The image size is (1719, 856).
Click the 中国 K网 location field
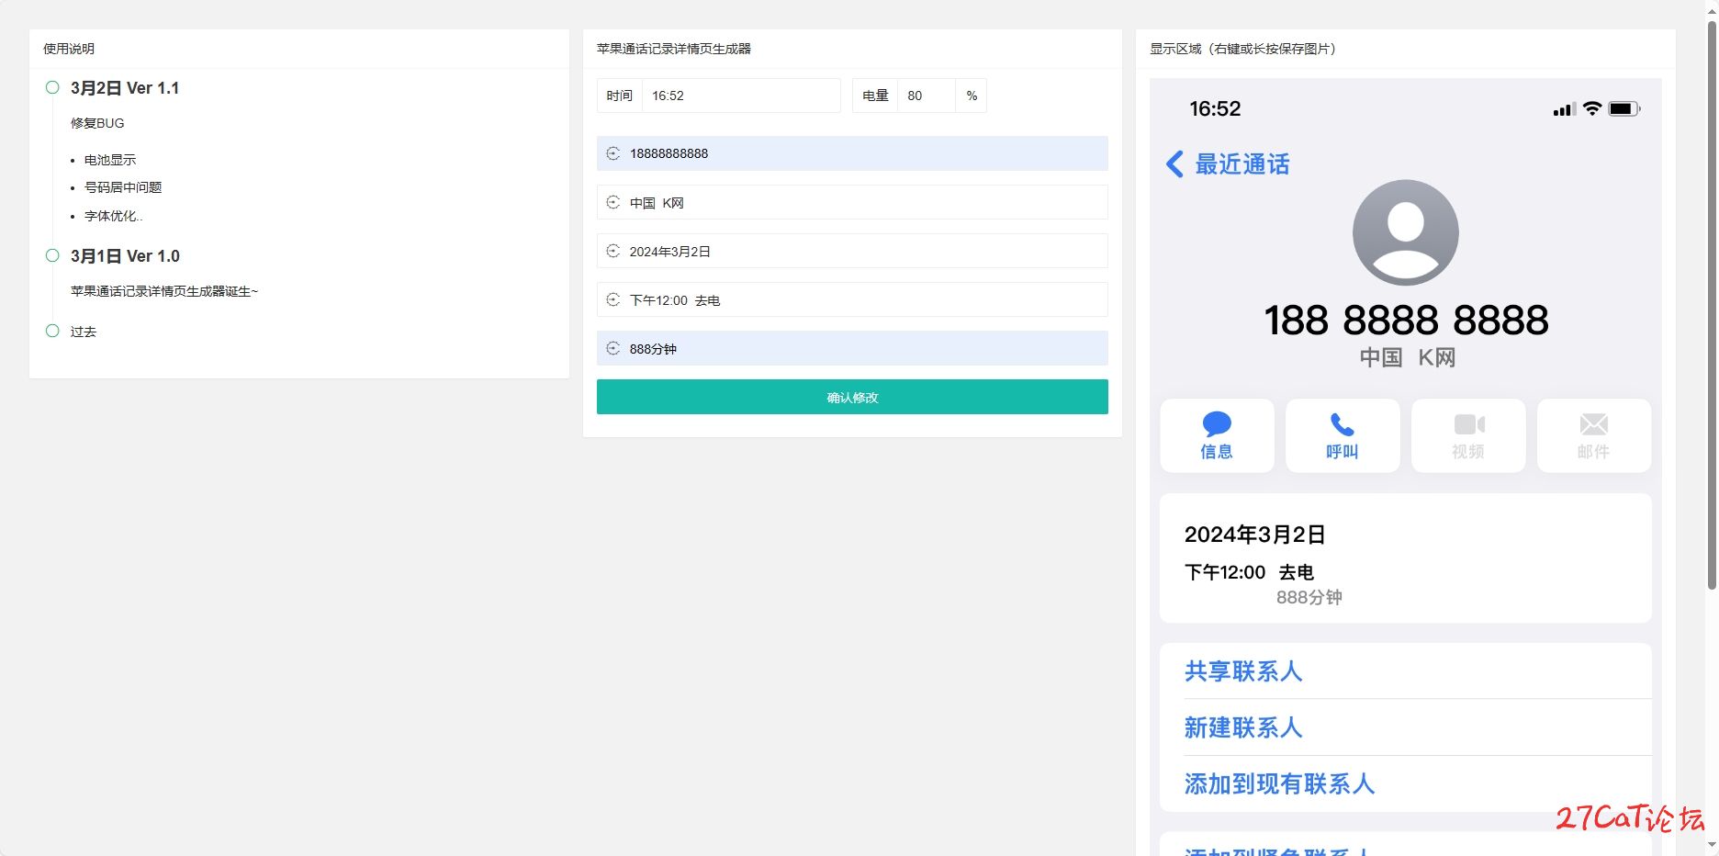[x=852, y=202]
